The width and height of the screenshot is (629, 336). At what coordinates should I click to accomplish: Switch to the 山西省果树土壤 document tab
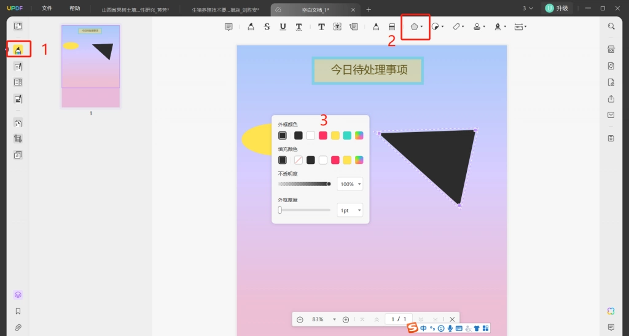[135, 10]
